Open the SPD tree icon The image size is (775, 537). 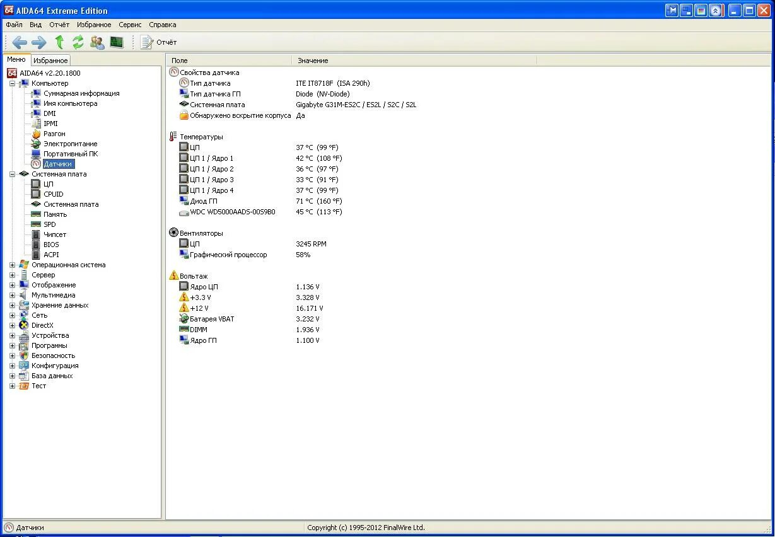[x=36, y=224]
